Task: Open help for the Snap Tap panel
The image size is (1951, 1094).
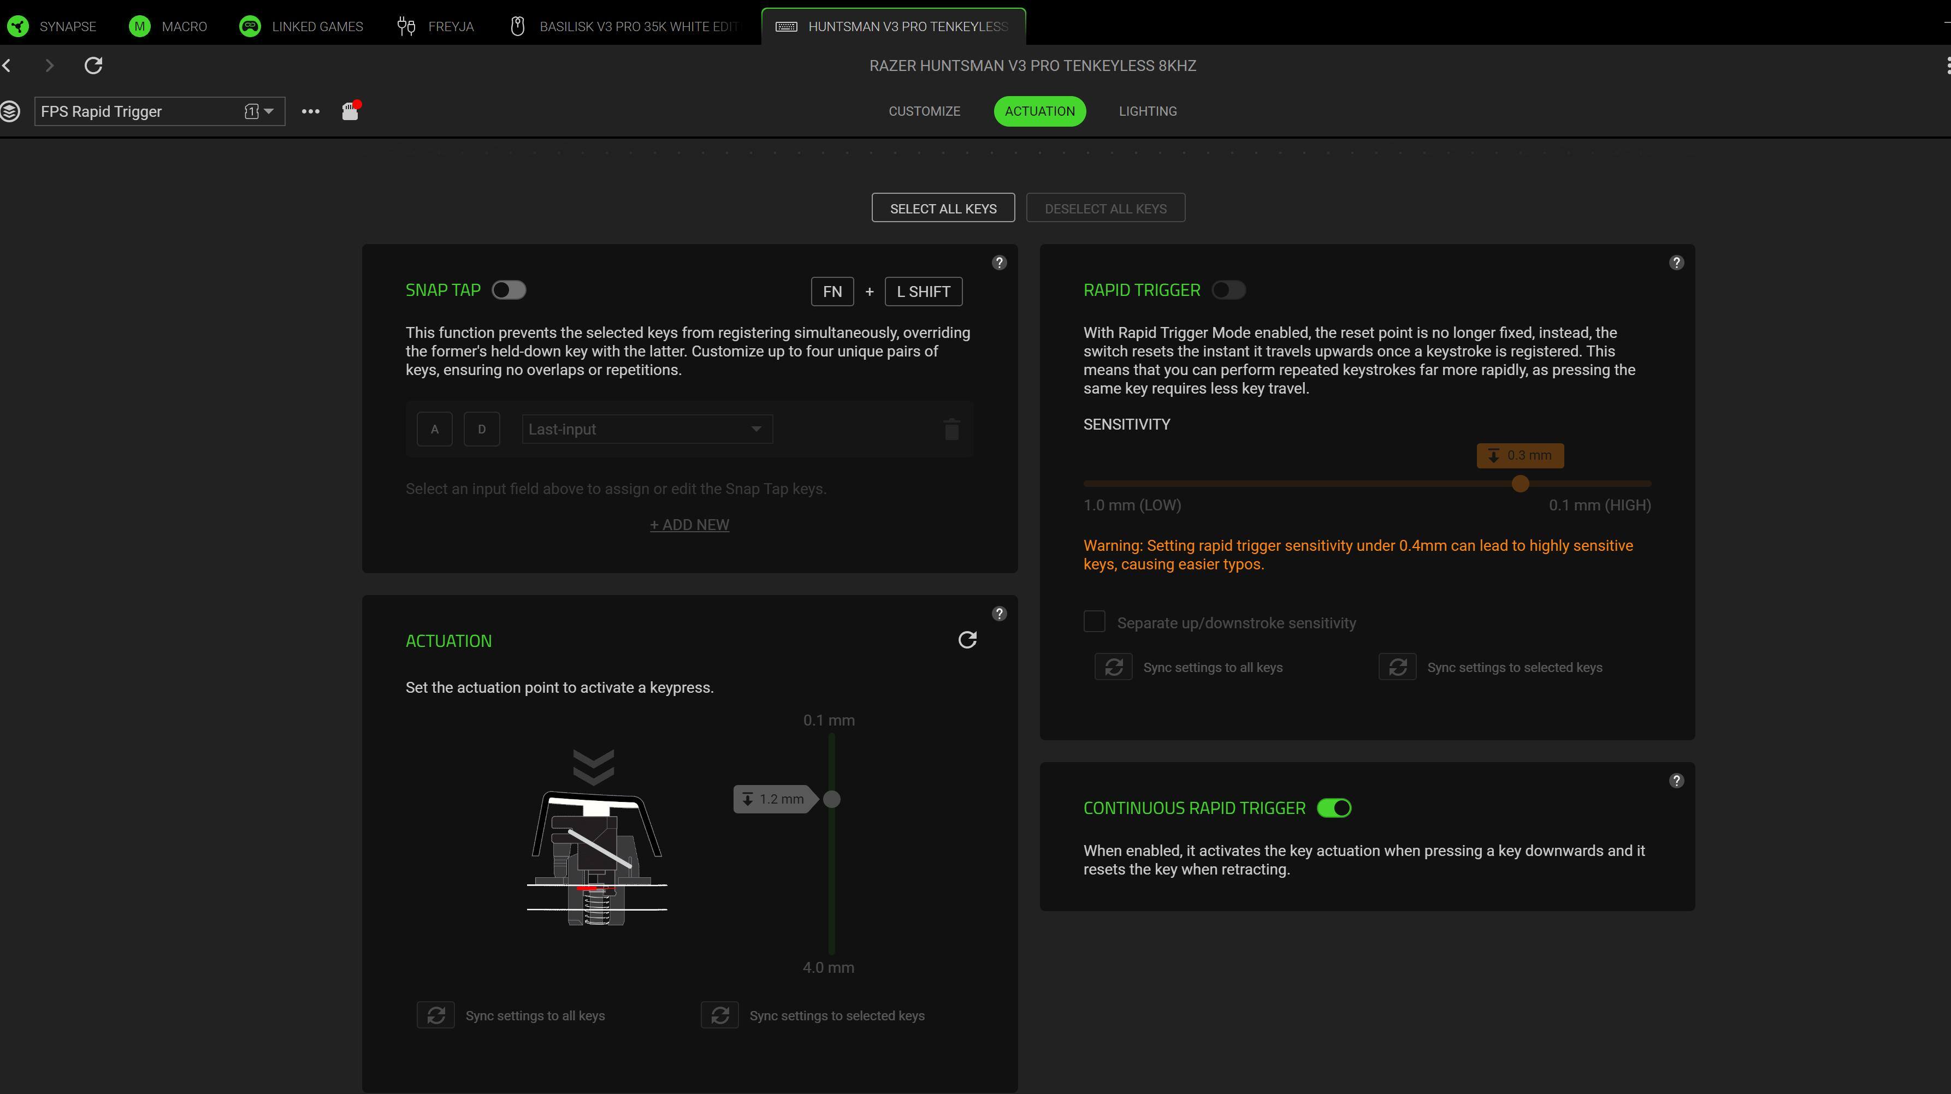Action: click(999, 263)
